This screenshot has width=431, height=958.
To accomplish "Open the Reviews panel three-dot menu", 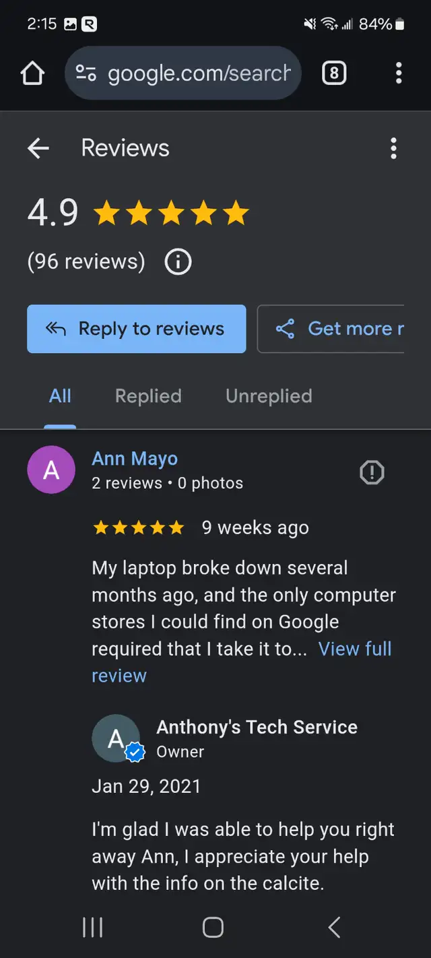I will pos(393,148).
